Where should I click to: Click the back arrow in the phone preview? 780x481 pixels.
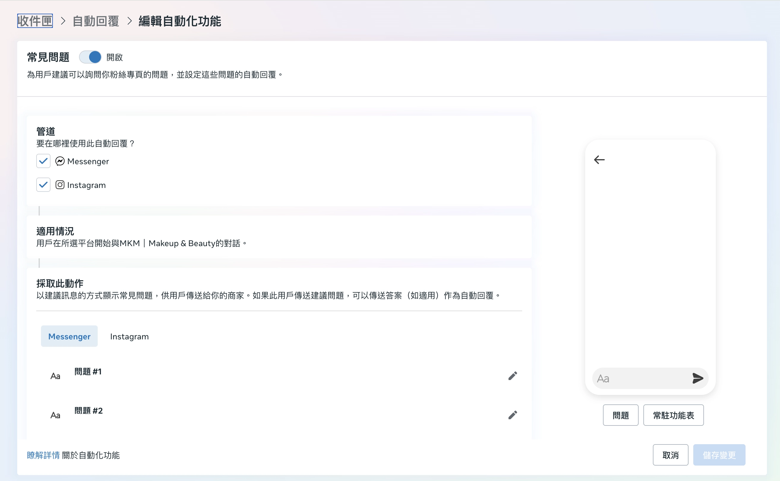pos(599,160)
